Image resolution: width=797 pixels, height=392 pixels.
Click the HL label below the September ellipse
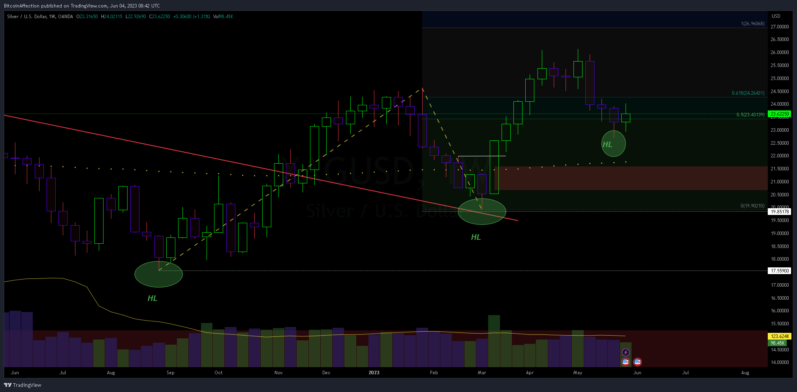(152, 298)
